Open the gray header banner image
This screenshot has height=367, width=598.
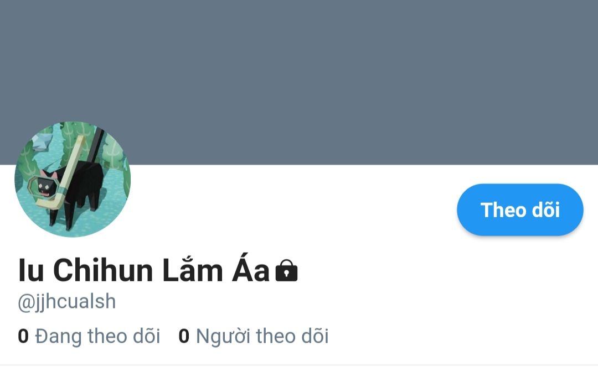(299, 82)
